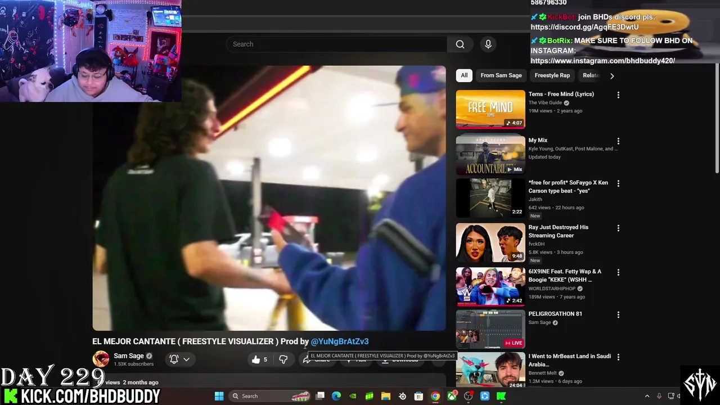This screenshot has height=405, width=720.
Task: Open the Kick app in the taskbar
Action: [501, 396]
